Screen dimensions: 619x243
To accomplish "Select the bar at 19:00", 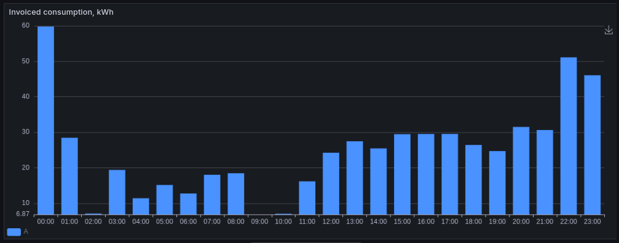I will 497,183.
